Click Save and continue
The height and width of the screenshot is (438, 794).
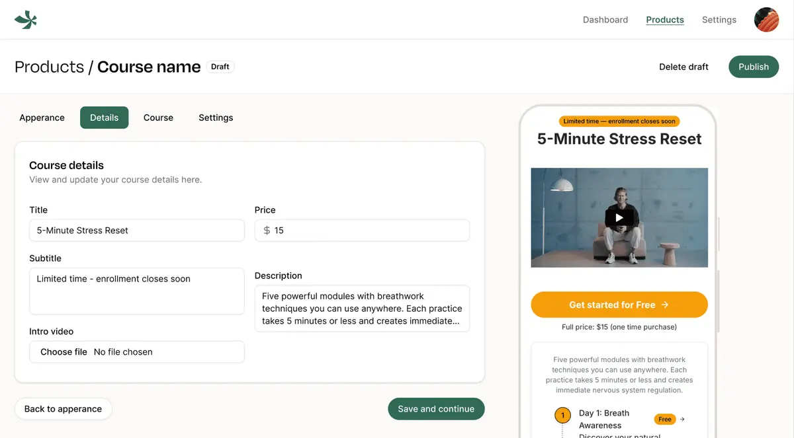(x=436, y=408)
